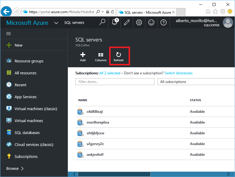The image size is (235, 177).
Task: Click the user avatar picture
Action: coord(228,23)
